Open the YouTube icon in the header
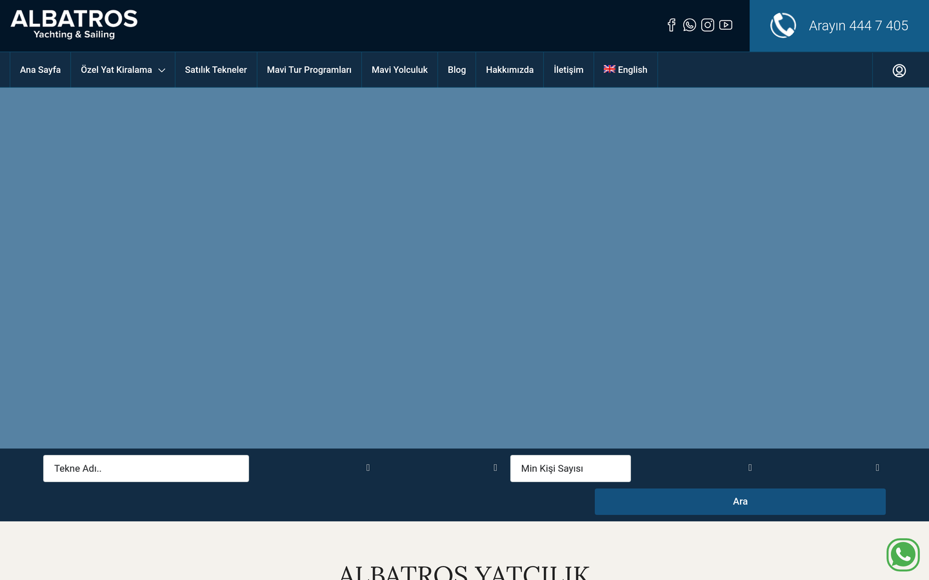Viewport: 929px width, 580px height. click(x=726, y=25)
